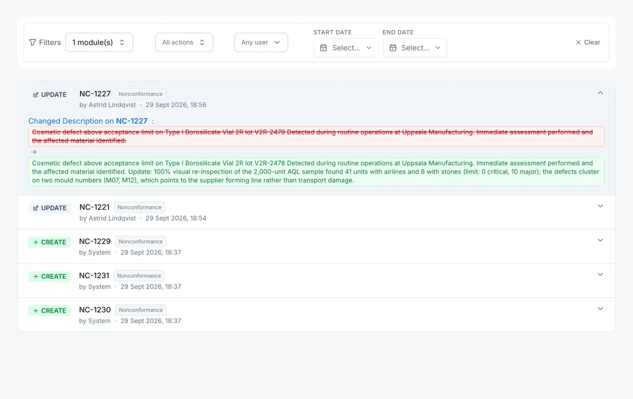The height and width of the screenshot is (399, 633).
Task: Click the Nonconformance tag on NC-1230
Action: [141, 310]
